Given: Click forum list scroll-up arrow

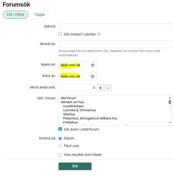Looking at the screenshot, I should (170, 98).
